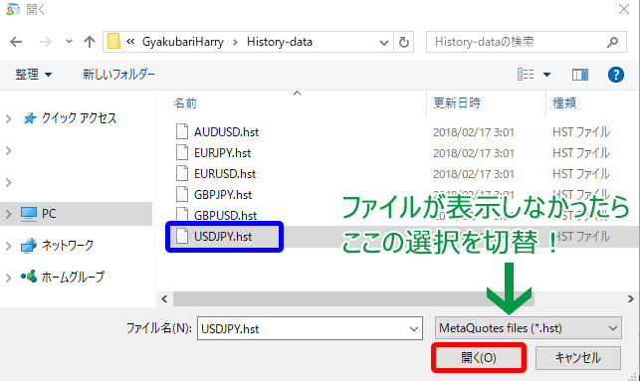Select the EURJPY.hst file
Image resolution: width=640 pixels, height=381 pixels.
click(222, 153)
